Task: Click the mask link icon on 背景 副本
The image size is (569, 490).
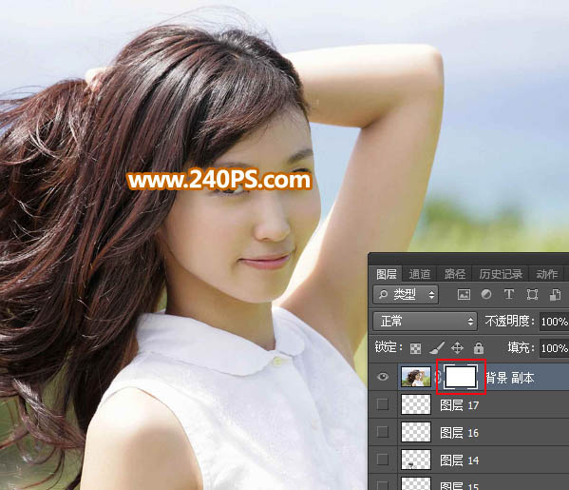Action: [438, 377]
